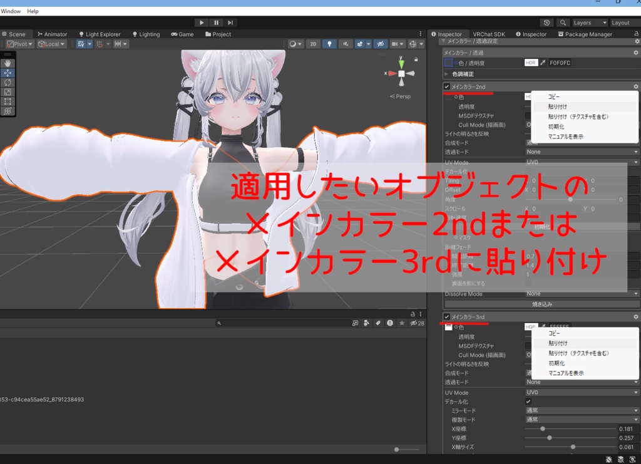Open the ミラーモード dropdown
This screenshot has height=464, width=641.
point(582,410)
